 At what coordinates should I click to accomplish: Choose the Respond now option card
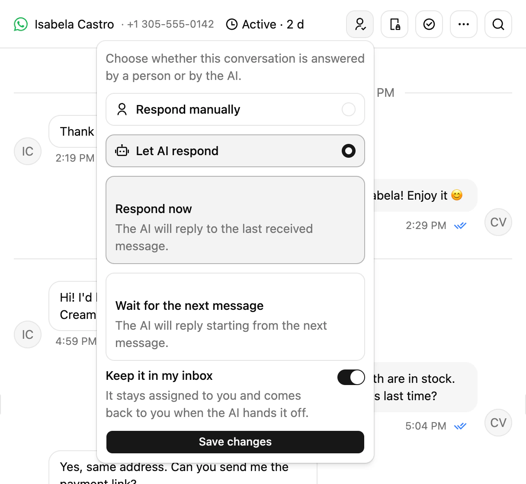[x=235, y=220]
